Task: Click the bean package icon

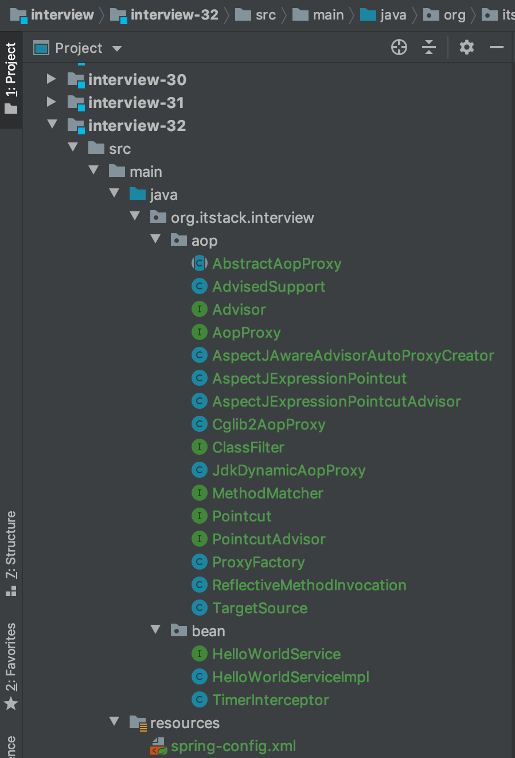Action: (179, 631)
